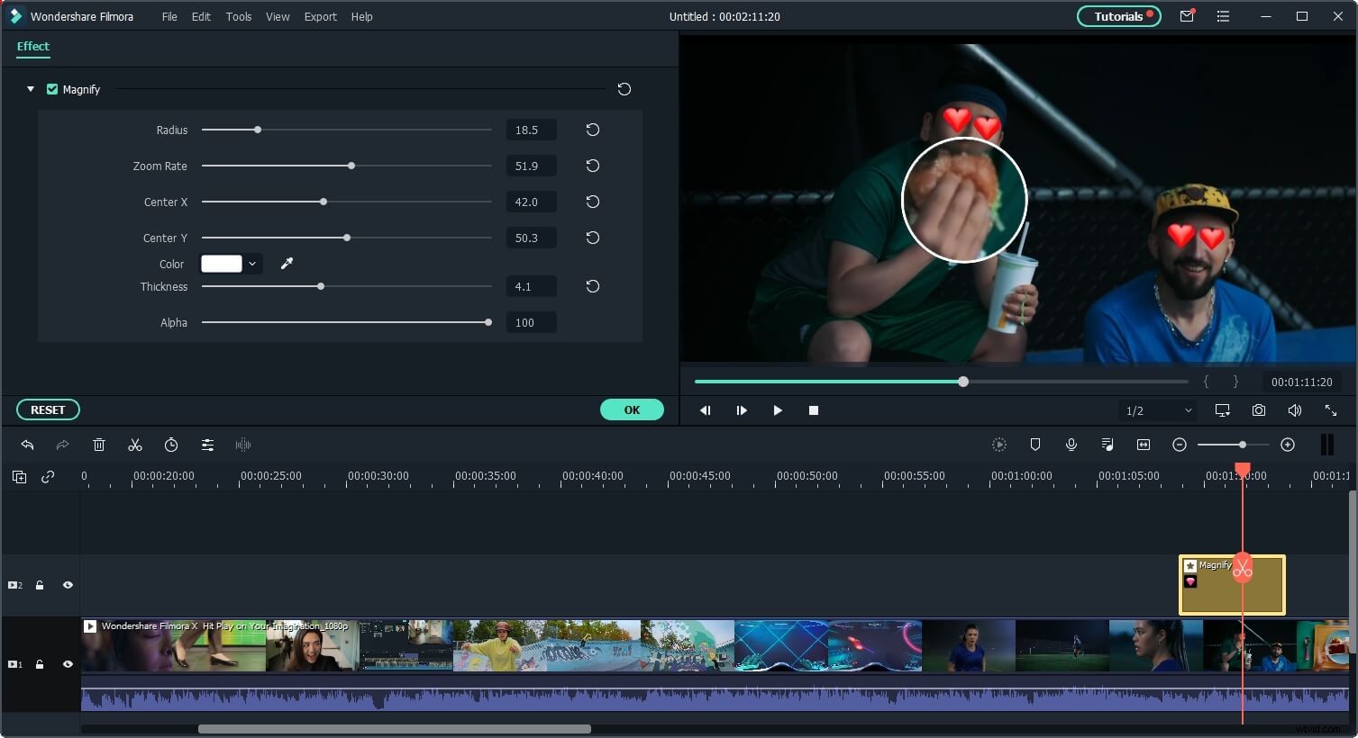This screenshot has width=1358, height=738.
Task: Take a snapshot with the camera icon
Action: pos(1258,410)
